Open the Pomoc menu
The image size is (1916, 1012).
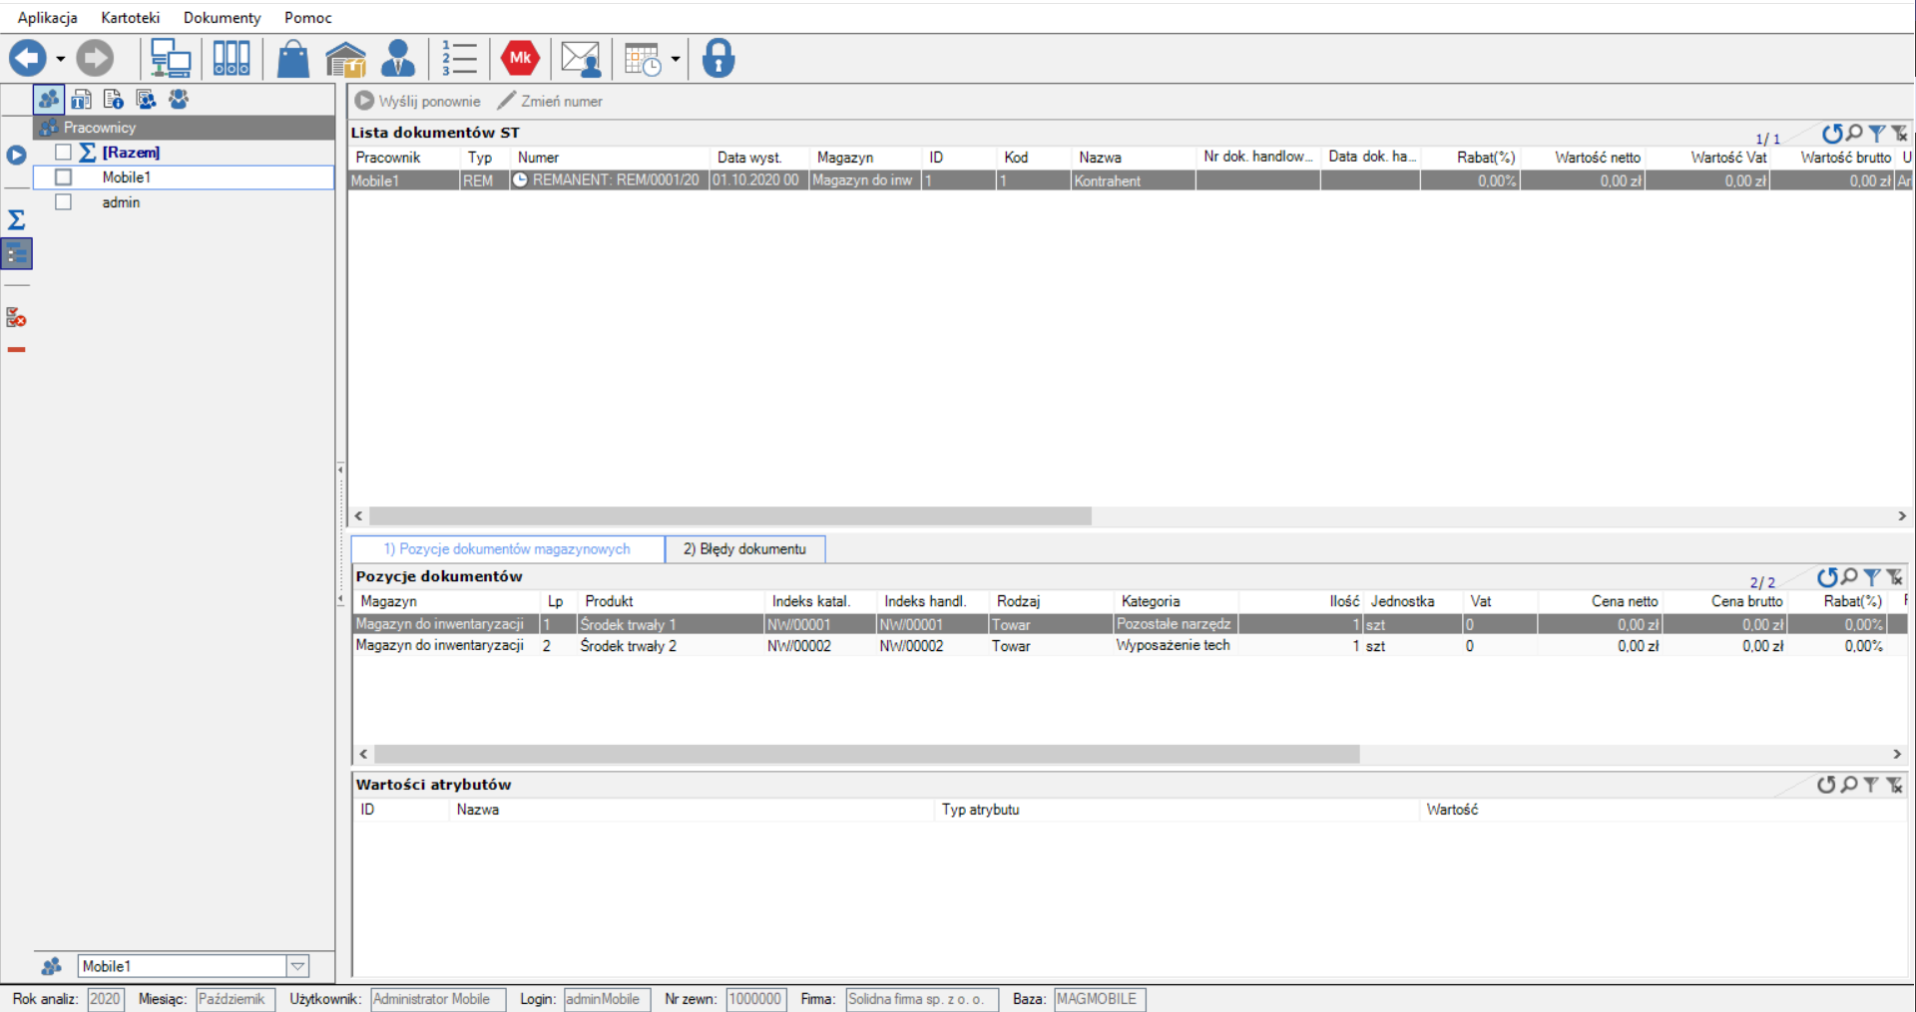click(308, 18)
